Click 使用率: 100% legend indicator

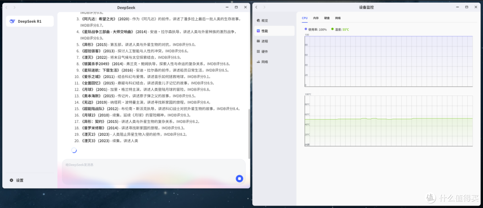(x=316, y=29)
